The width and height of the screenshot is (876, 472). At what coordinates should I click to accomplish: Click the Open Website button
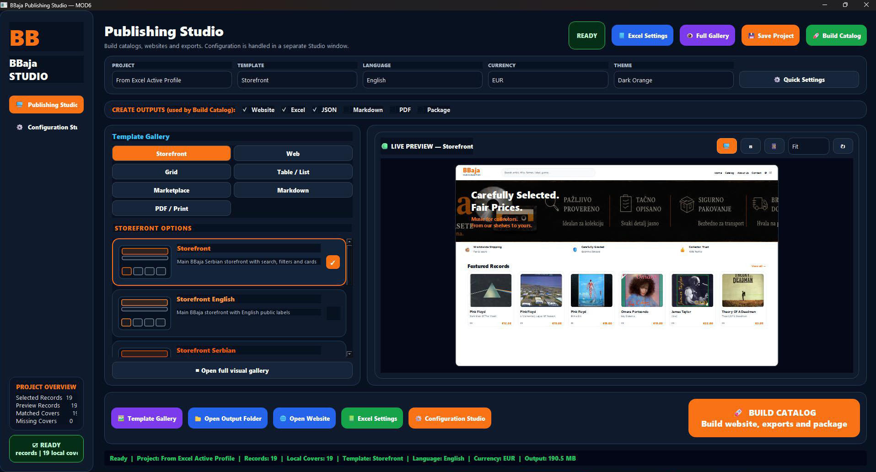tap(304, 418)
